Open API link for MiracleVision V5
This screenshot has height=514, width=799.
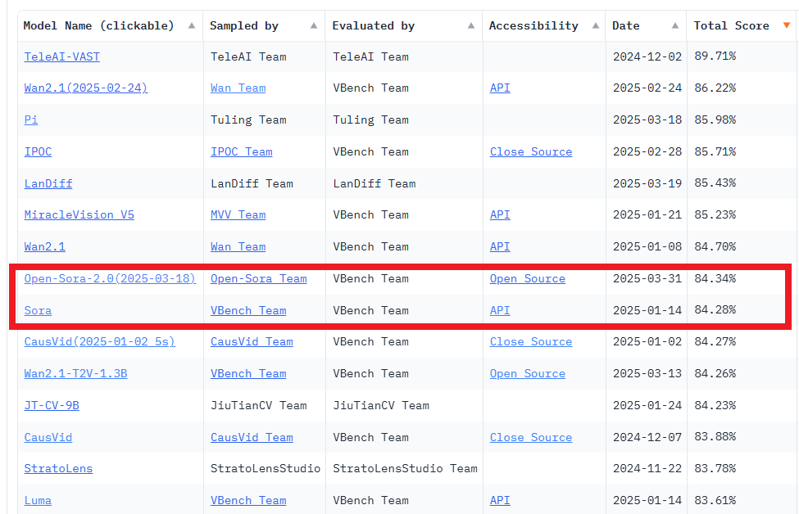(500, 214)
